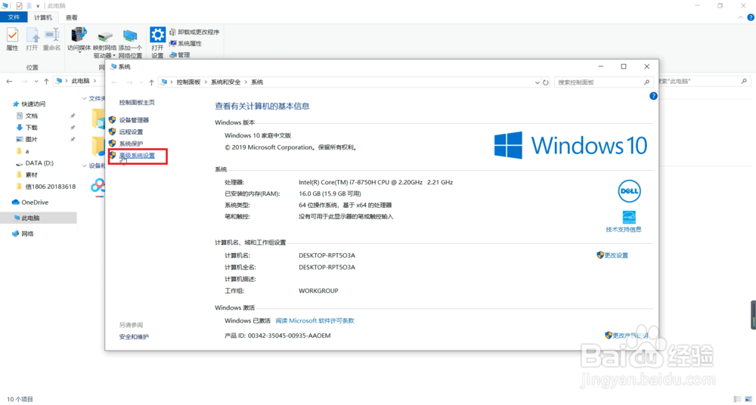Click the 重命名 rename icon
Image resolution: width=756 pixels, height=405 pixels.
tap(51, 39)
